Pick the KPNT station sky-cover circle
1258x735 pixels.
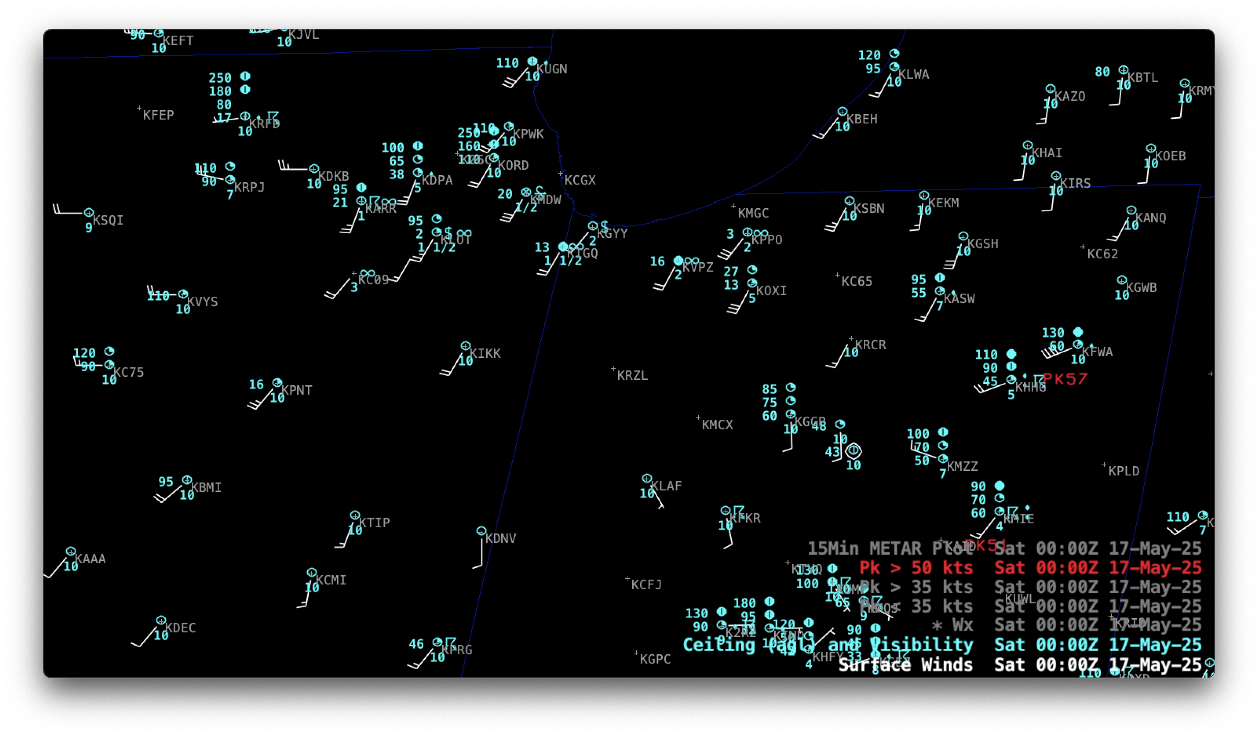click(x=278, y=383)
